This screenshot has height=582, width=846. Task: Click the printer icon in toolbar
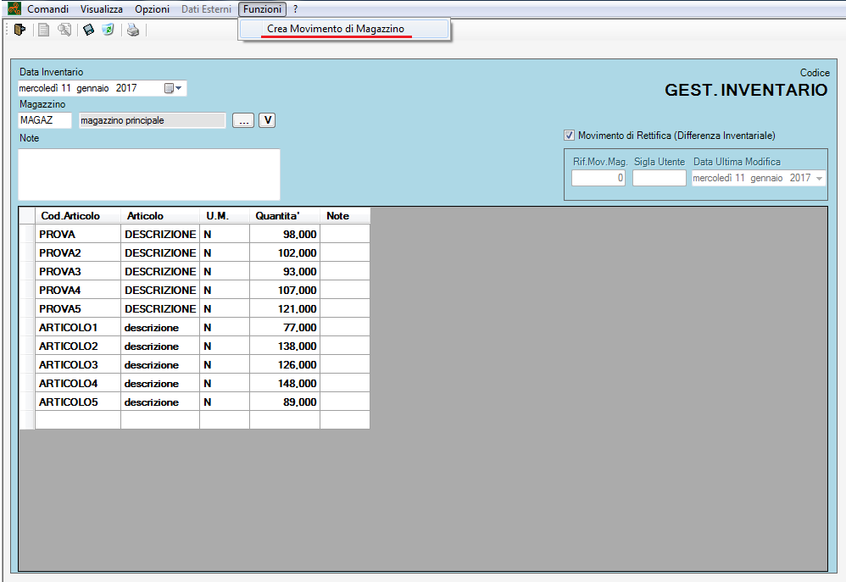point(133,30)
